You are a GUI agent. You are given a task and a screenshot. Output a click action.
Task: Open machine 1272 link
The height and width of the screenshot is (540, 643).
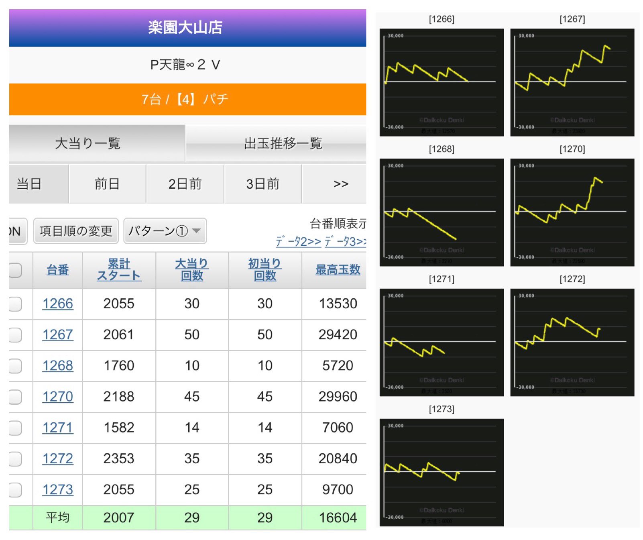pos(58,458)
